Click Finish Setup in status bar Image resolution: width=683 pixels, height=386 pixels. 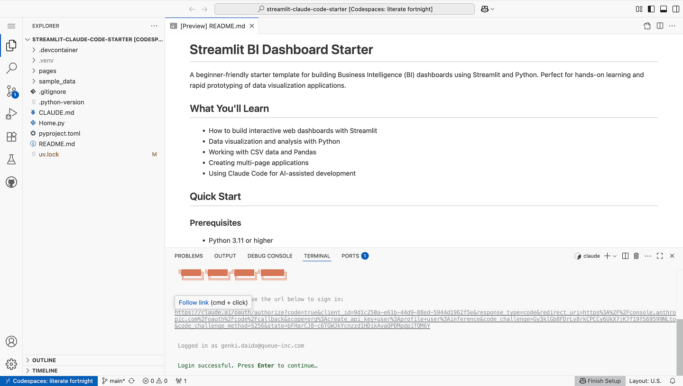point(600,381)
